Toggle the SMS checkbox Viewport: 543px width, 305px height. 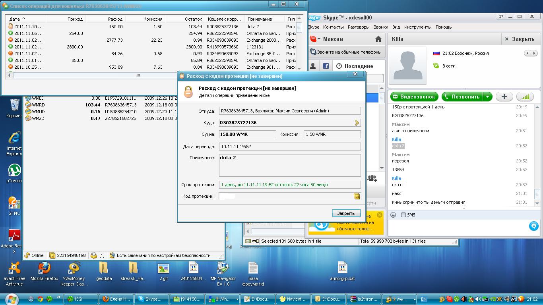(403, 215)
